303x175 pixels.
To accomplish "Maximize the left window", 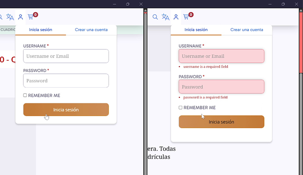I will pos(128,4).
